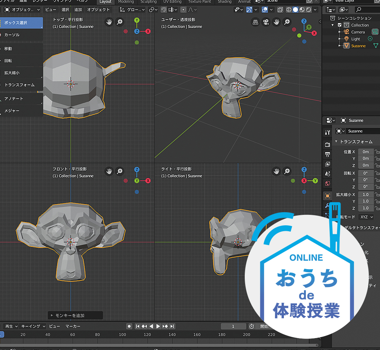Click zoom magnifier in top view
380x350 pixels.
click(x=120, y=22)
